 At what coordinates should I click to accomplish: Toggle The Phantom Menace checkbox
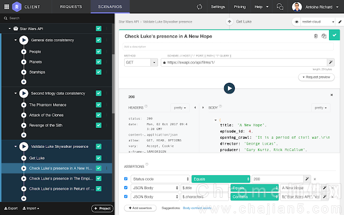tap(98, 105)
